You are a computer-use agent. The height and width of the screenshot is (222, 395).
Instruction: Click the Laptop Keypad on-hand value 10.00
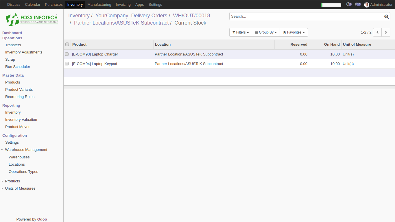[x=335, y=64]
